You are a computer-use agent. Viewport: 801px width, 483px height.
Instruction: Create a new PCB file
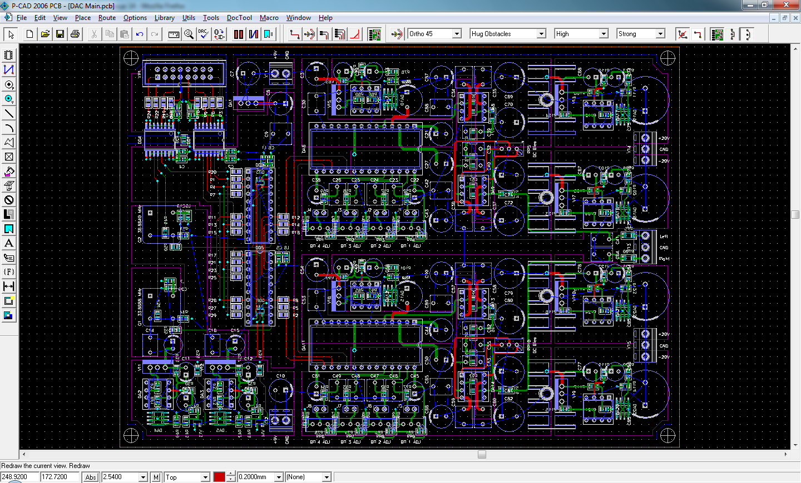30,34
